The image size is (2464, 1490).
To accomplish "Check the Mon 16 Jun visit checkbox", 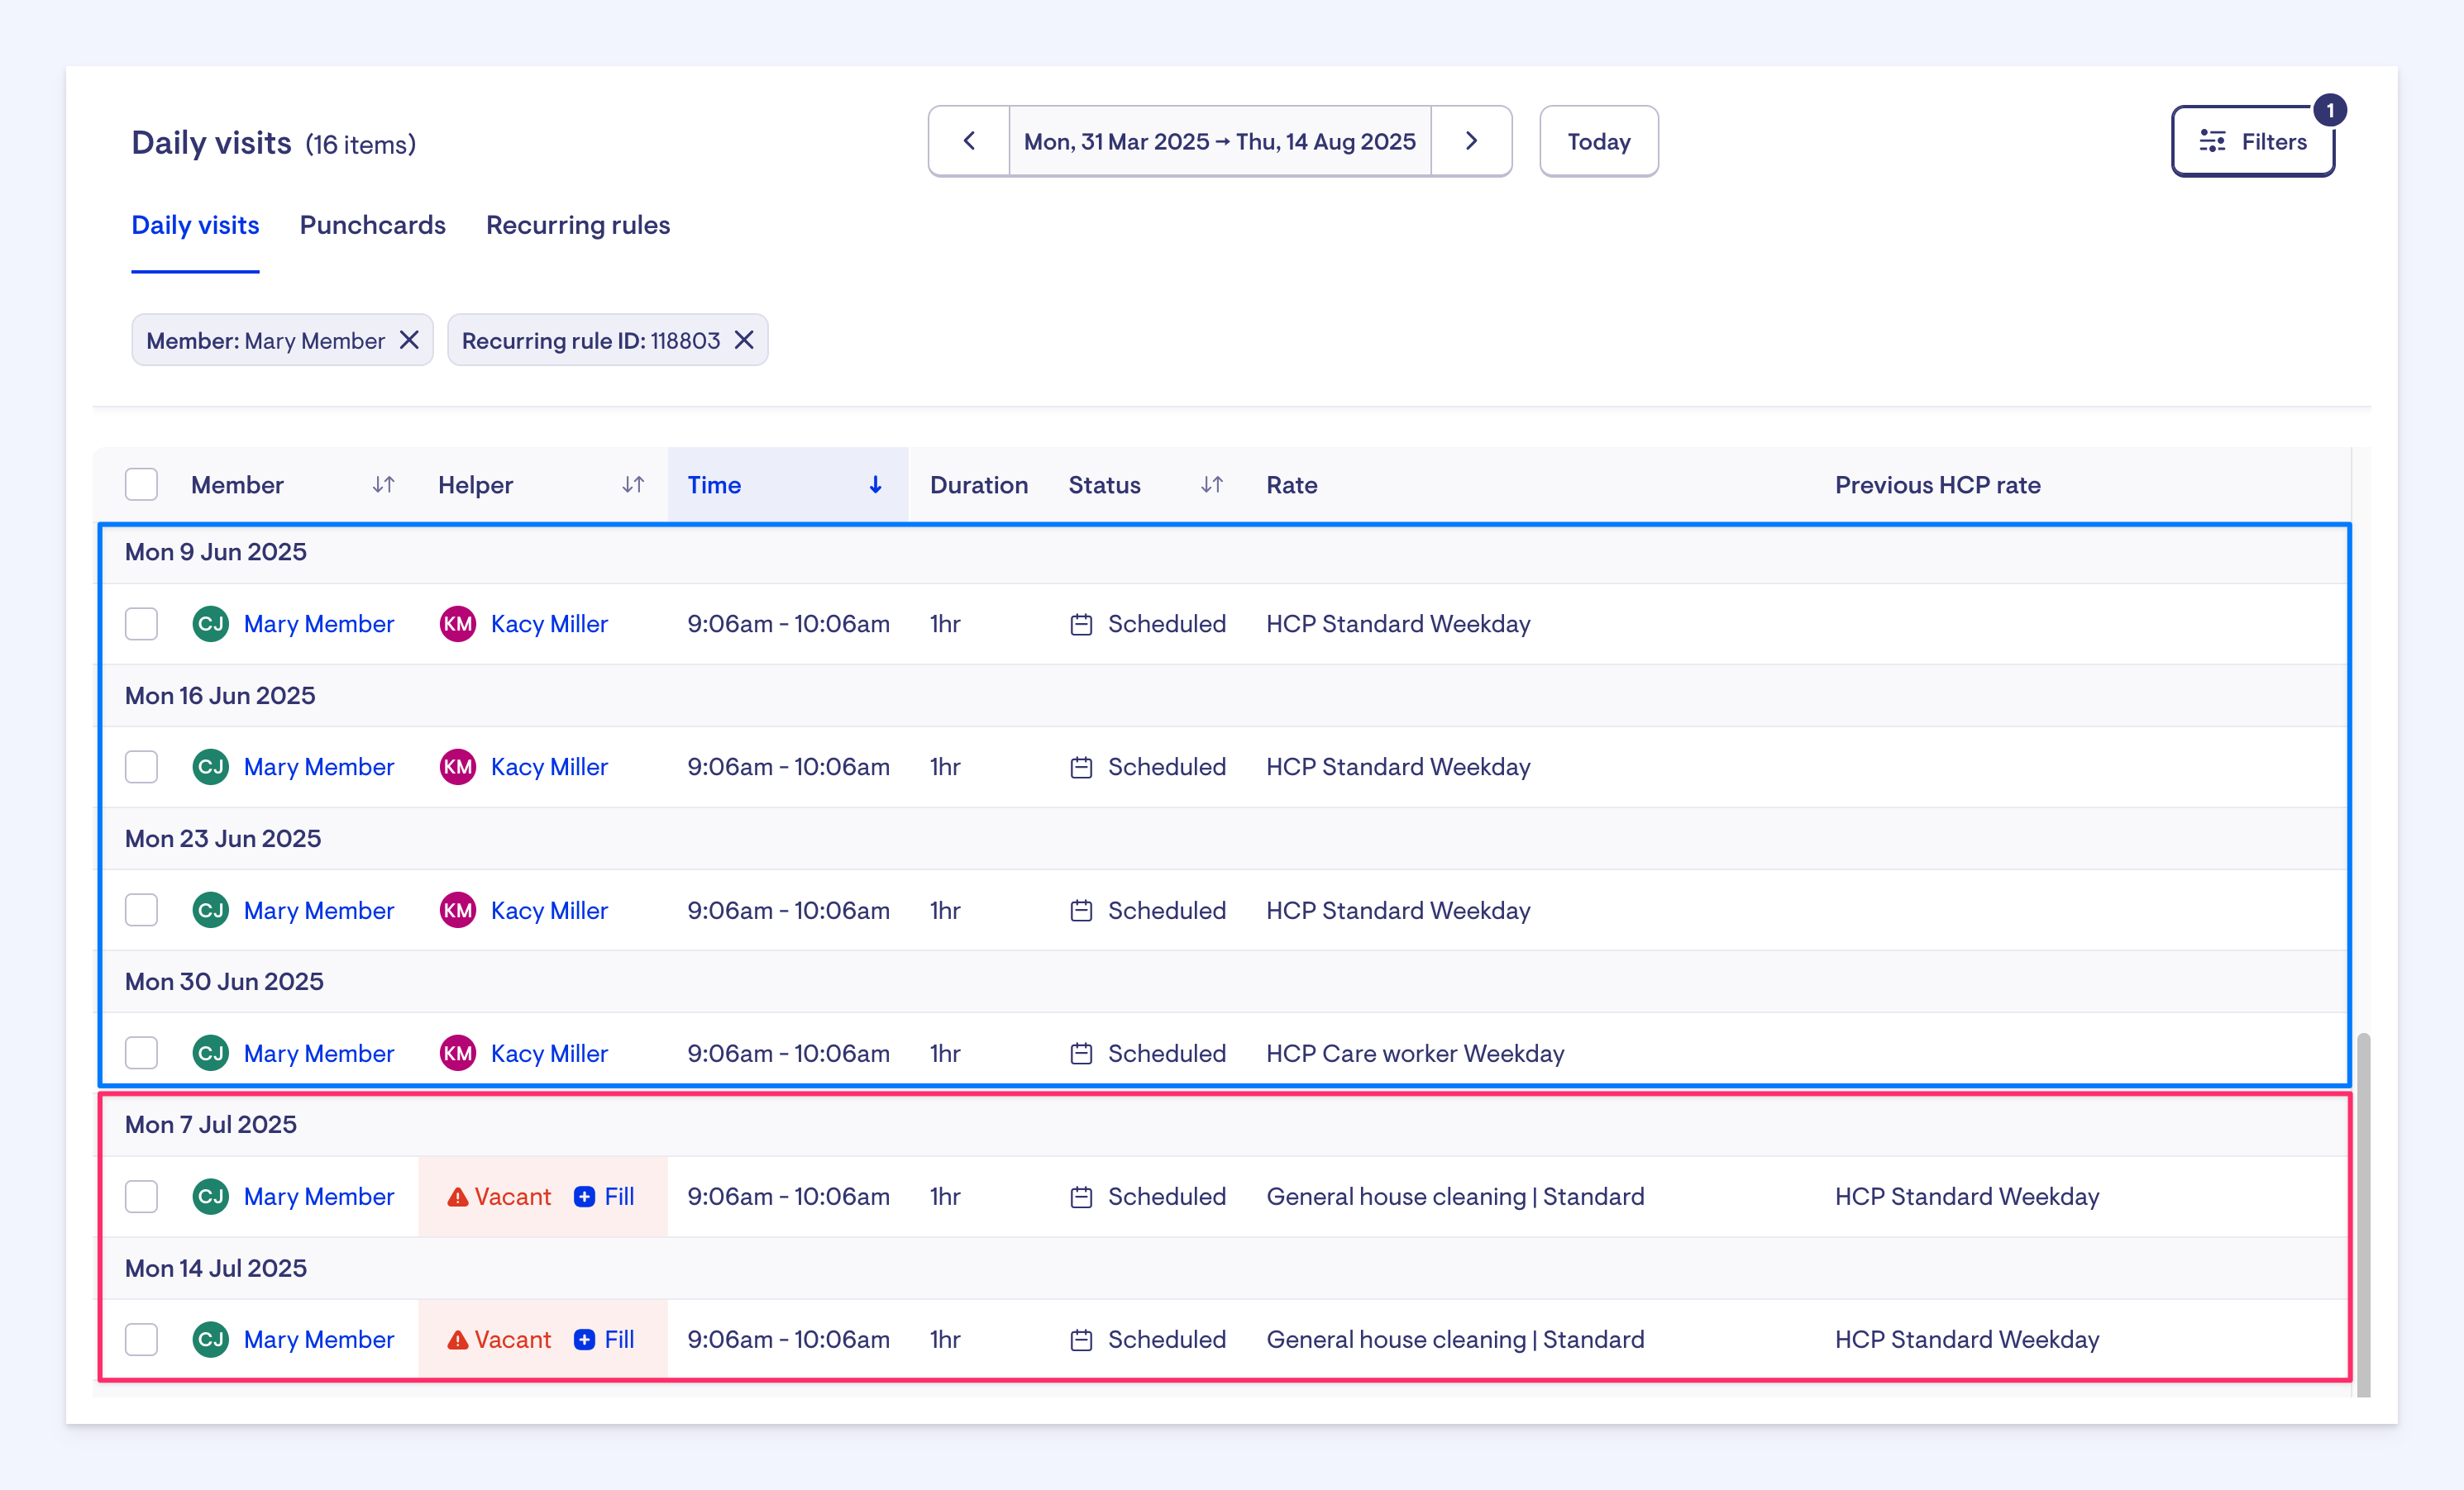I will pos(141,766).
